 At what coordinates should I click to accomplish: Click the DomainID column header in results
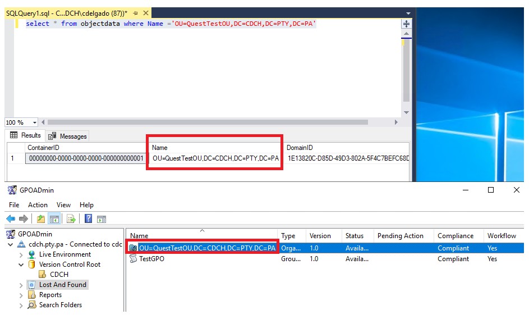tap(347, 148)
